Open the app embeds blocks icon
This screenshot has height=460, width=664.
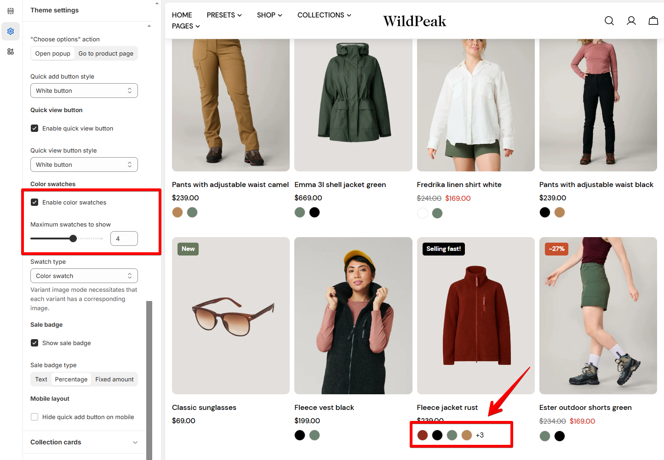pyautogui.click(x=11, y=51)
